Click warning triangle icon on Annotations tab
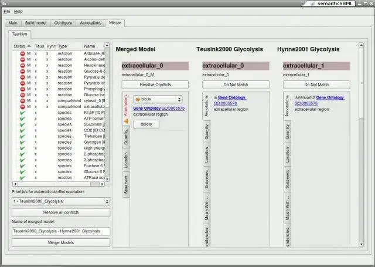This screenshot has width=375, height=267. point(126,121)
